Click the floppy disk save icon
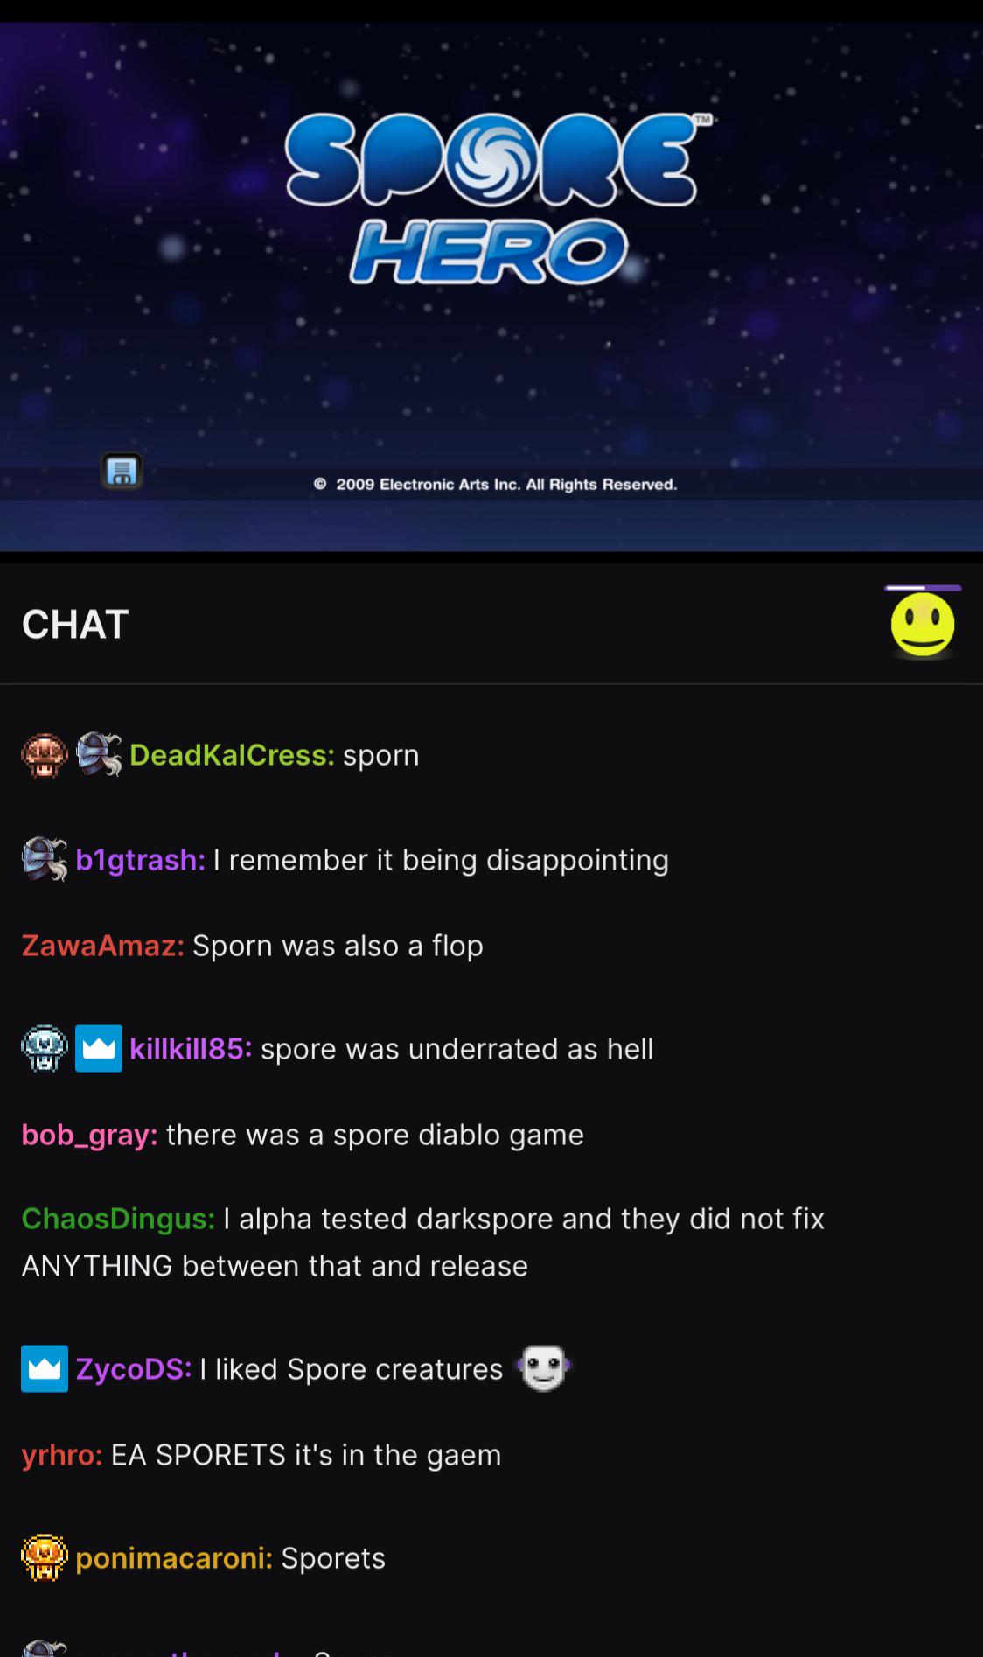Image resolution: width=983 pixels, height=1657 pixels. (x=122, y=472)
